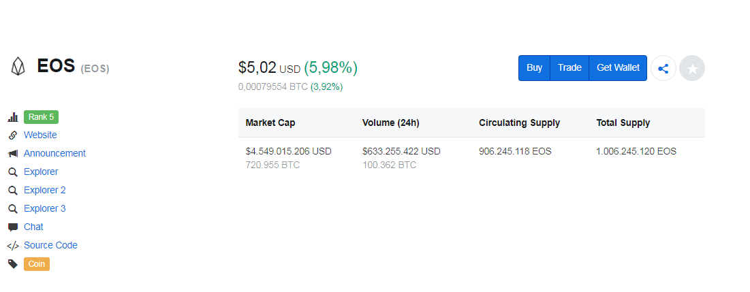Click the green Rank 5 badge
The width and height of the screenshot is (750, 292).
tap(42, 117)
